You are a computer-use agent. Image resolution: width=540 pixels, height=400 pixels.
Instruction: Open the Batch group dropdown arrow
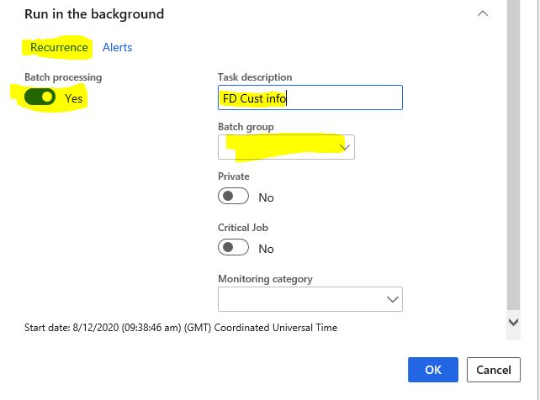(344, 147)
